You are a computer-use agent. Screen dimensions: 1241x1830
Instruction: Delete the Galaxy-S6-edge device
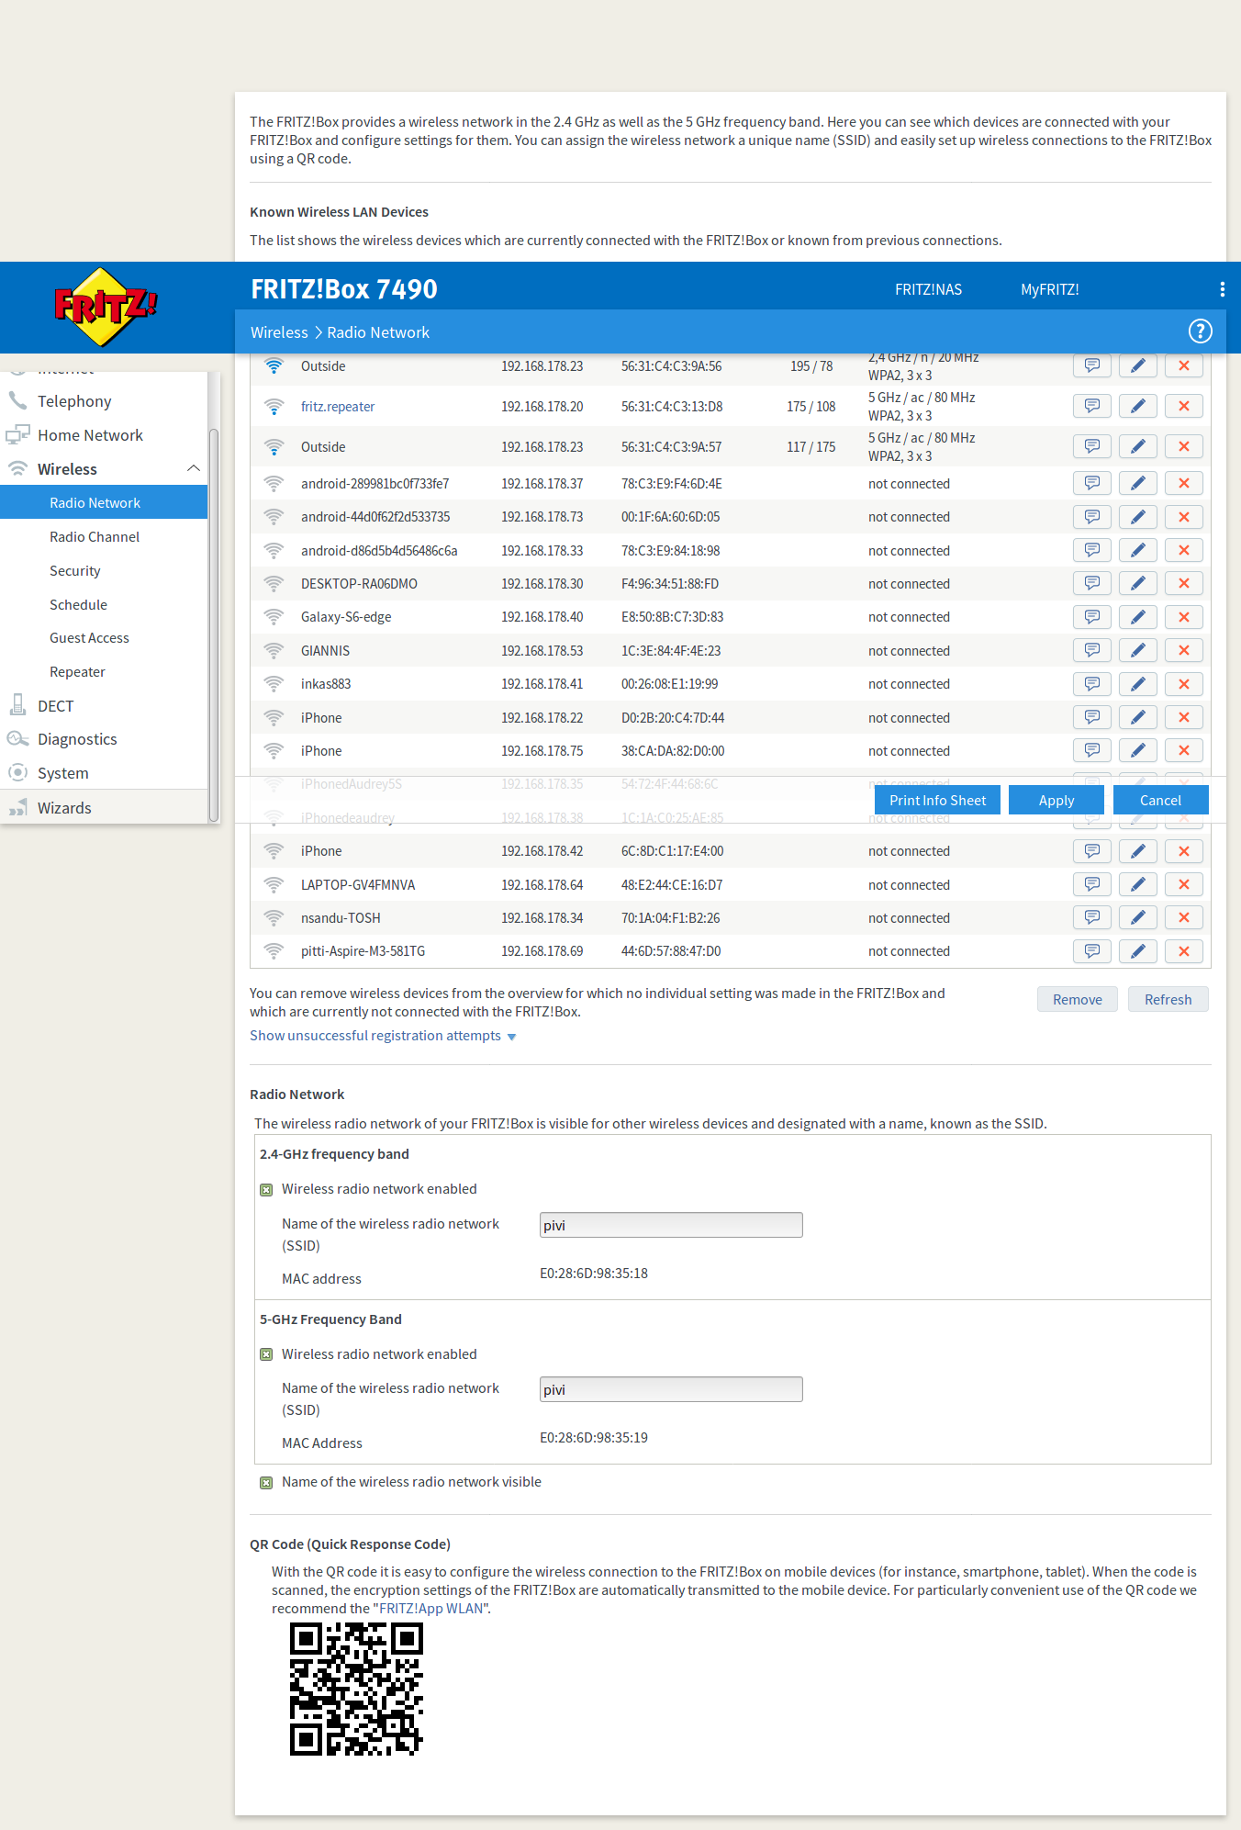click(x=1183, y=617)
